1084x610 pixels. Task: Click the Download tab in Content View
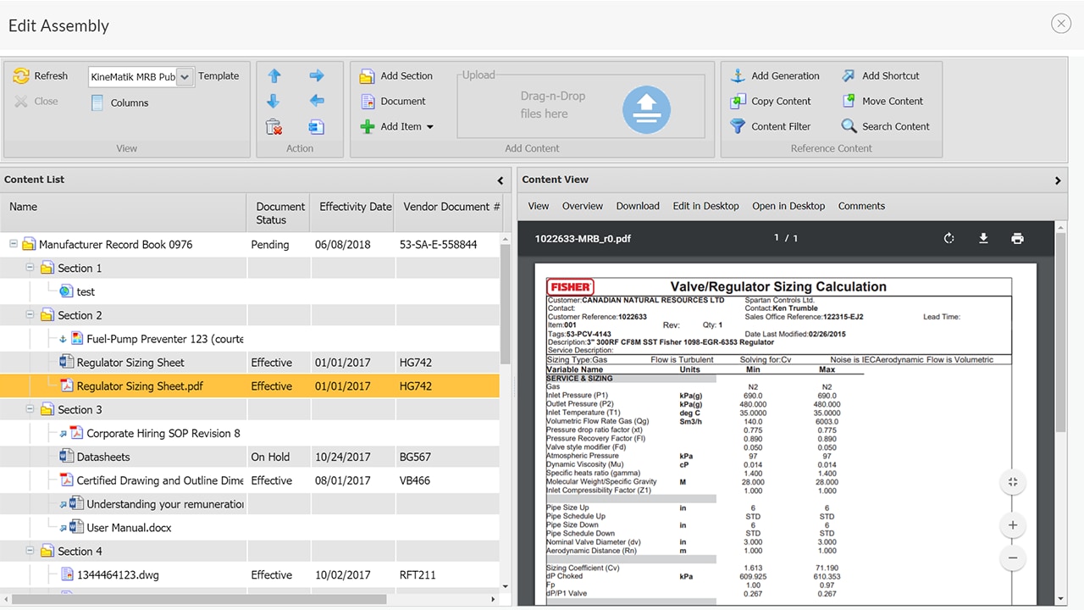(x=638, y=206)
